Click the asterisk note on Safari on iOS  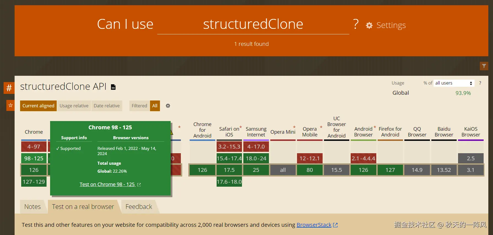[241, 127]
